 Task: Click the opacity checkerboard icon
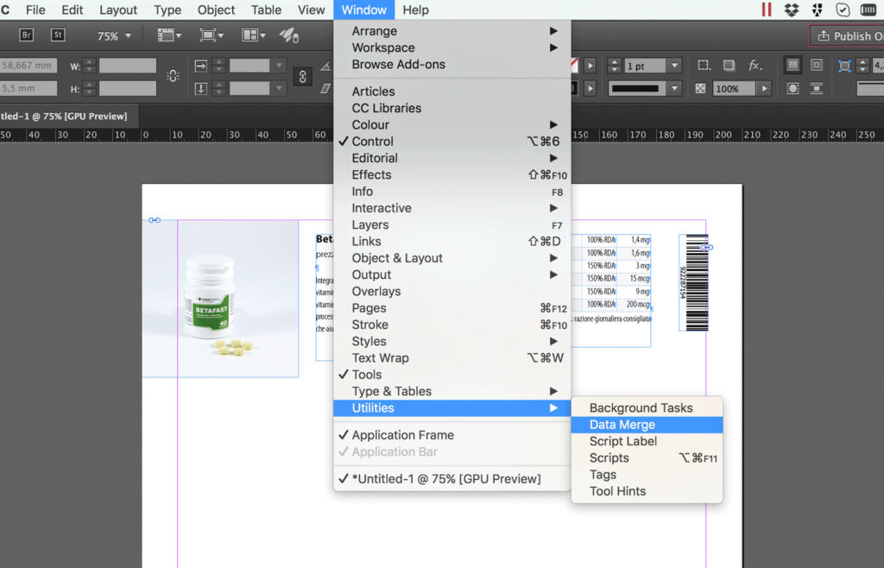tap(700, 88)
